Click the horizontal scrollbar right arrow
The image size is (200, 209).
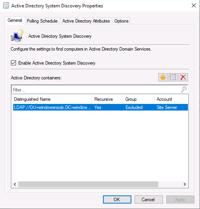(185, 184)
